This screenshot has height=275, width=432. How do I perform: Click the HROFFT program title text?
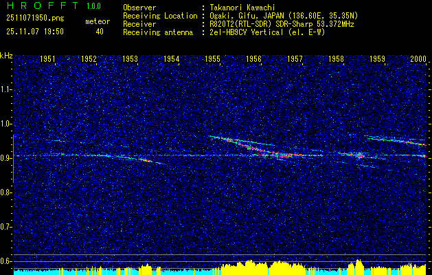[x=42, y=5]
